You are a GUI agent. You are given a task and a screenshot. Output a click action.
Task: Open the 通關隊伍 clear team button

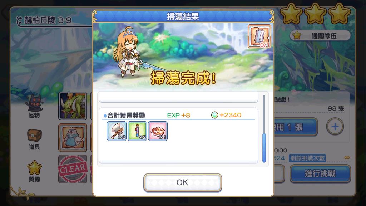coord(320,36)
